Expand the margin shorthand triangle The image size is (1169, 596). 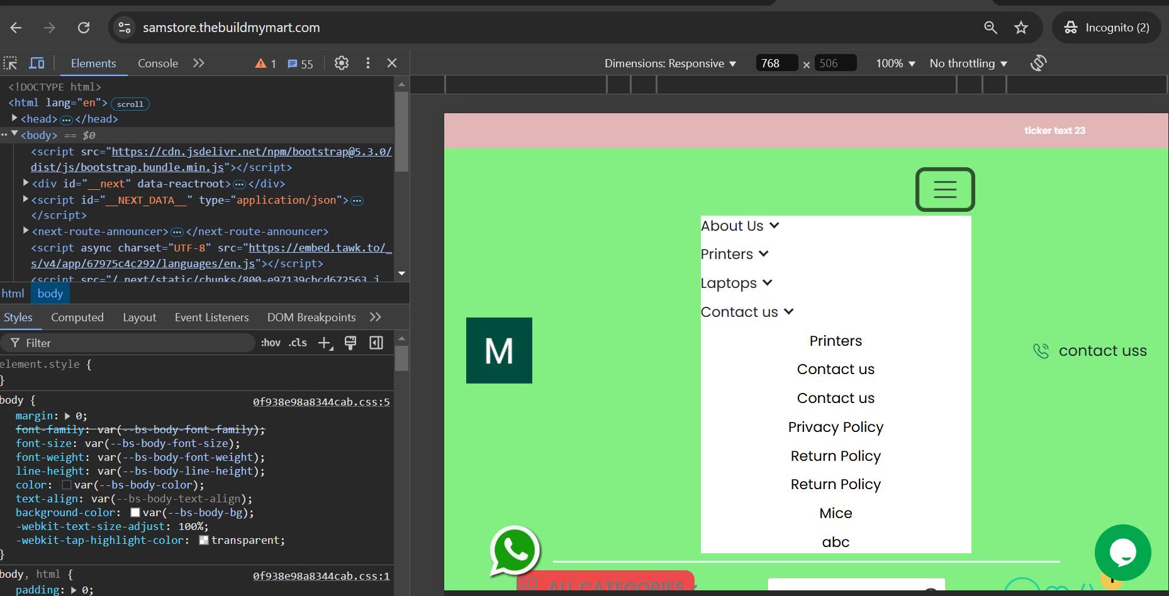coord(67,416)
